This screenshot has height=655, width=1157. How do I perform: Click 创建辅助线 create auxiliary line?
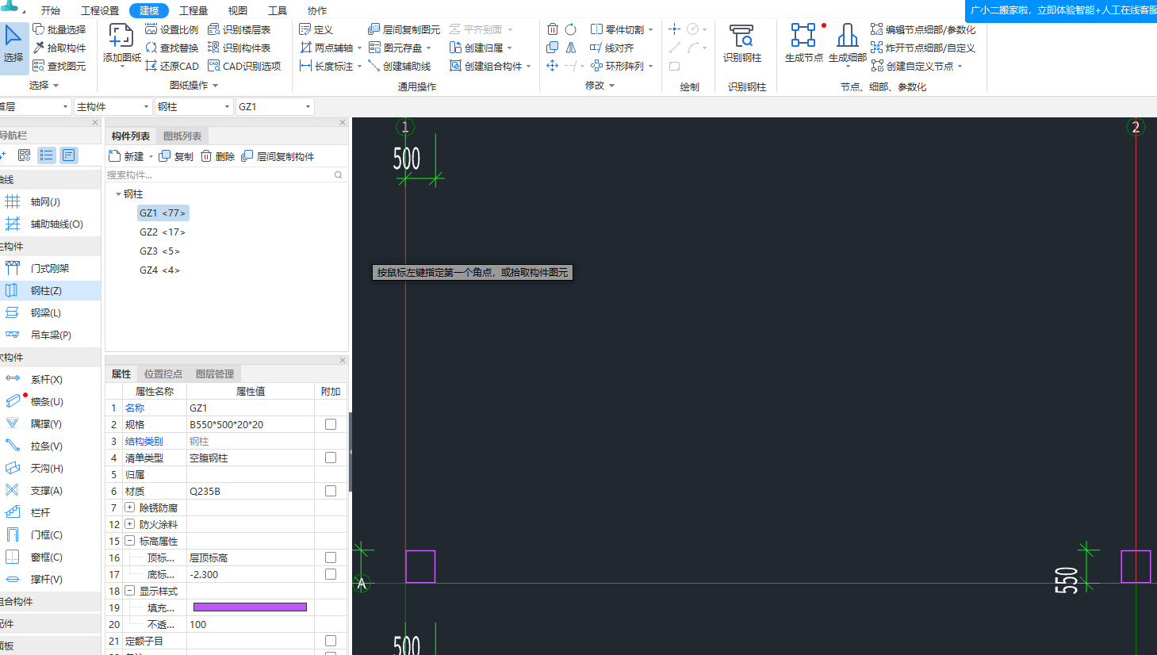400,66
